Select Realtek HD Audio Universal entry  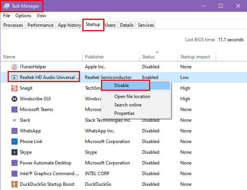pos(49,77)
